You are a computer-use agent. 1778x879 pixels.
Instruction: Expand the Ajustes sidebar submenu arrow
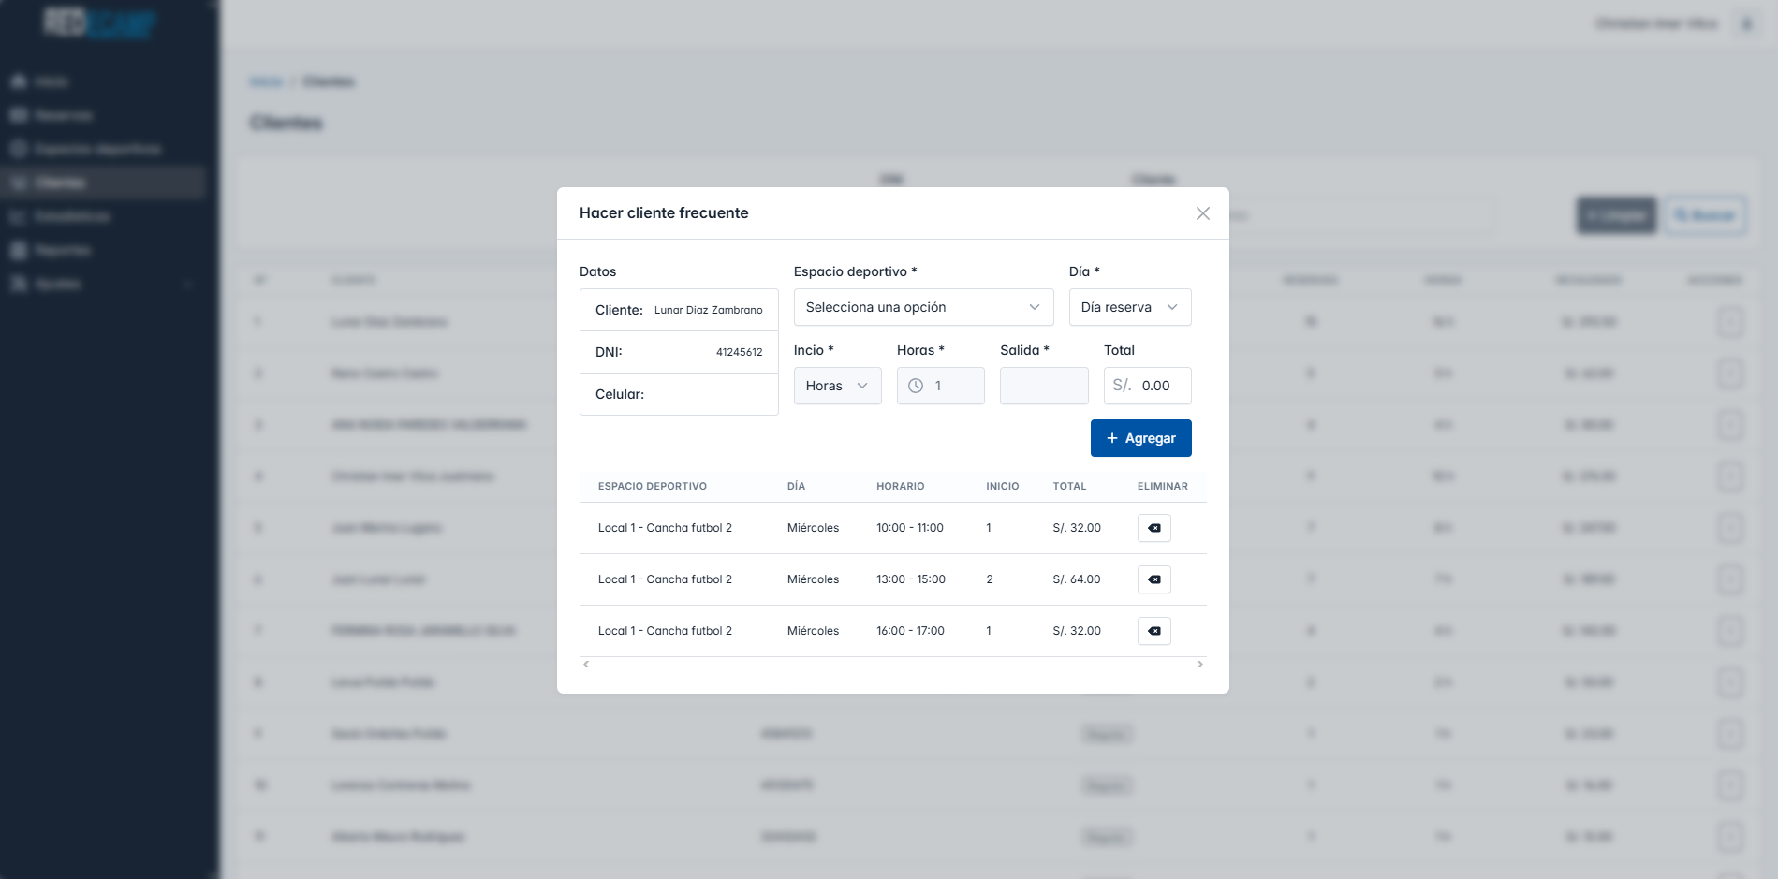coord(188,284)
